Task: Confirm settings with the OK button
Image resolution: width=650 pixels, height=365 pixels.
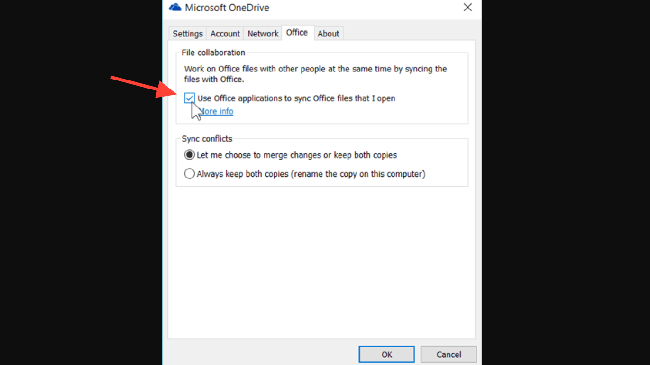Action: click(x=387, y=355)
